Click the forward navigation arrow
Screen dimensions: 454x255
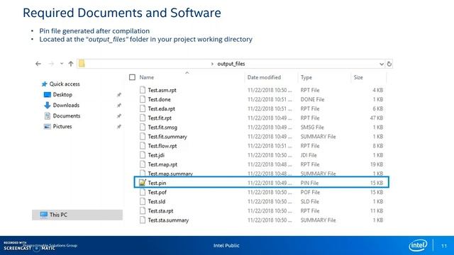51,64
